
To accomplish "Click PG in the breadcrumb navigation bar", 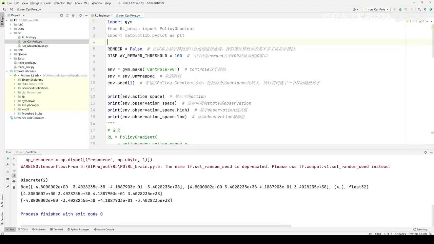I will click(12, 9).
